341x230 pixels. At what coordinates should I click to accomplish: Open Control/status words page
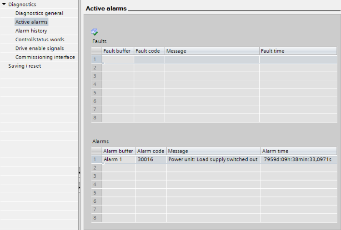tap(40, 39)
